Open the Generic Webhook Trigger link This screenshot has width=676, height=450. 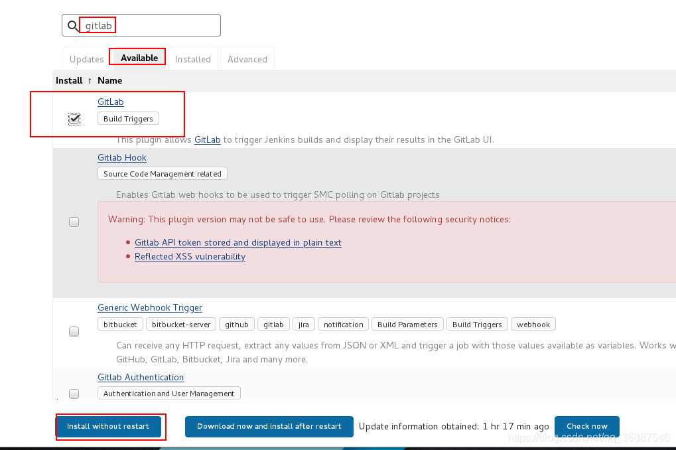150,307
